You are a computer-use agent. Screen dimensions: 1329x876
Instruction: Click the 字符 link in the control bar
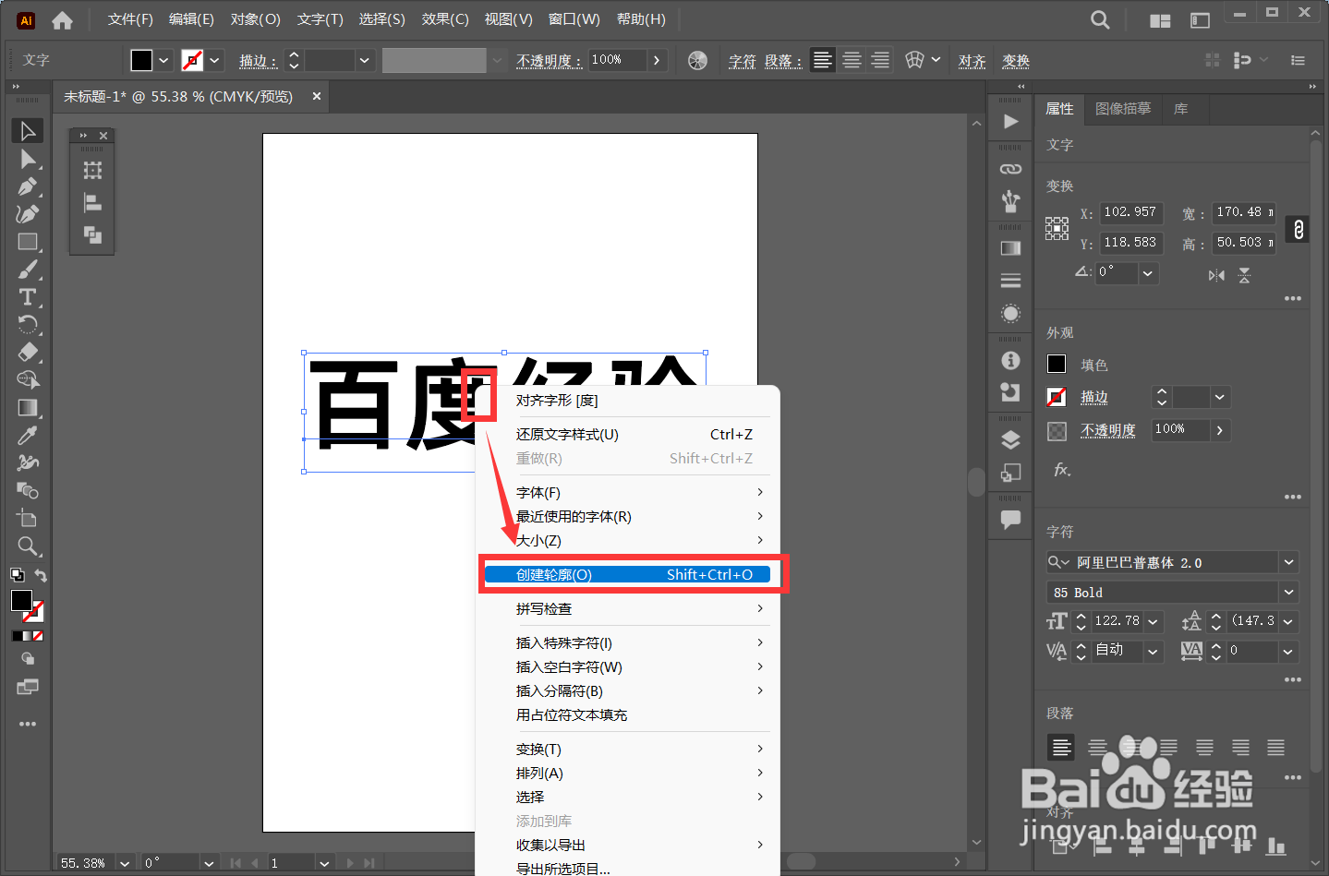tap(743, 61)
